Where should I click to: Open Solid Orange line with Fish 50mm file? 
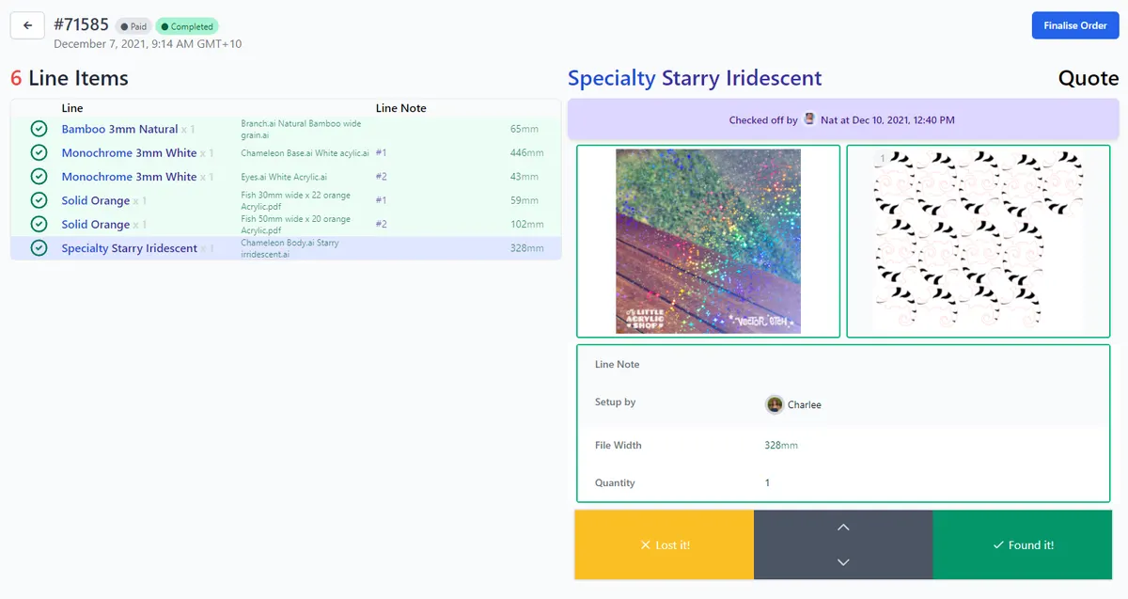96,224
